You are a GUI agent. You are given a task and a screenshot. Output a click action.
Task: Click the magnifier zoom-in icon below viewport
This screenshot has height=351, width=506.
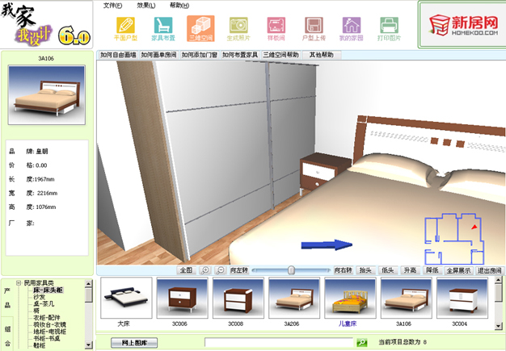pyautogui.click(x=206, y=270)
